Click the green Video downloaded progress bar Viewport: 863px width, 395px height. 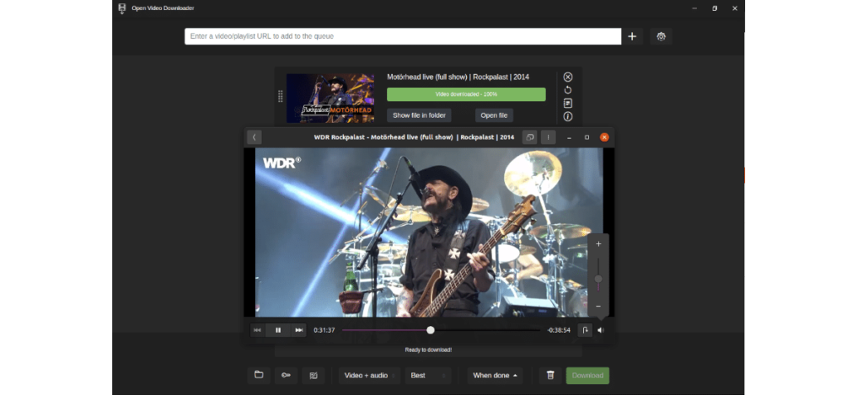(x=466, y=94)
